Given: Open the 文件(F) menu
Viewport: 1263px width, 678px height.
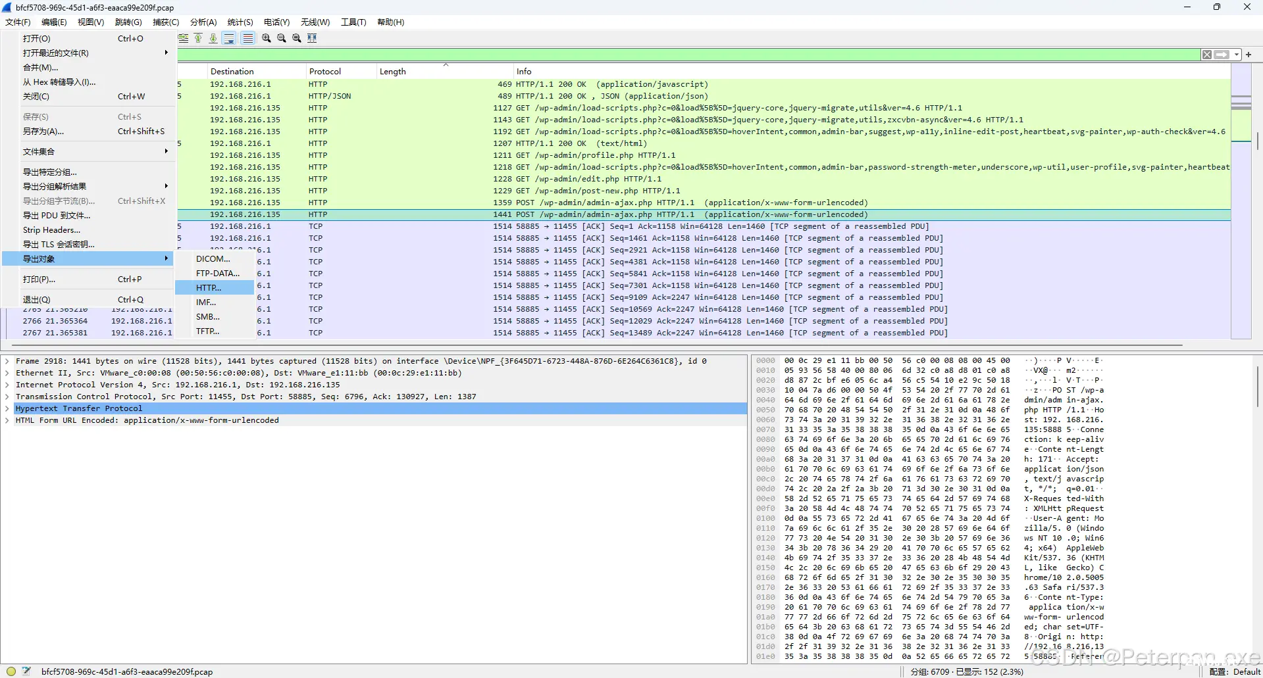Looking at the screenshot, I should (x=18, y=22).
